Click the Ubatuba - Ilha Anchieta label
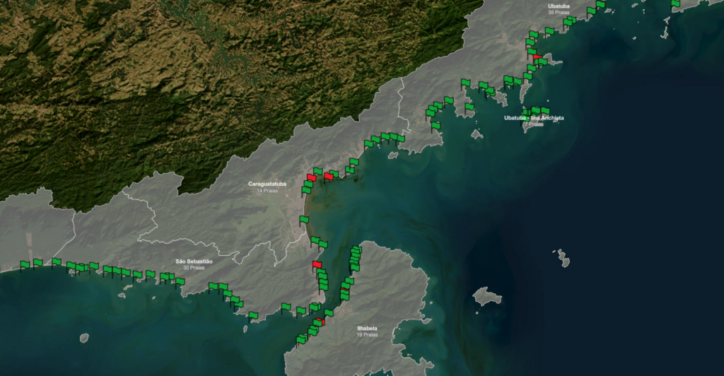This screenshot has width=724, height=376. click(x=534, y=118)
